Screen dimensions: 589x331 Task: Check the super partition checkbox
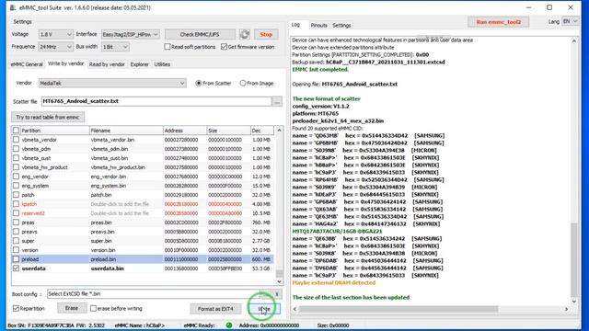click(x=16, y=241)
